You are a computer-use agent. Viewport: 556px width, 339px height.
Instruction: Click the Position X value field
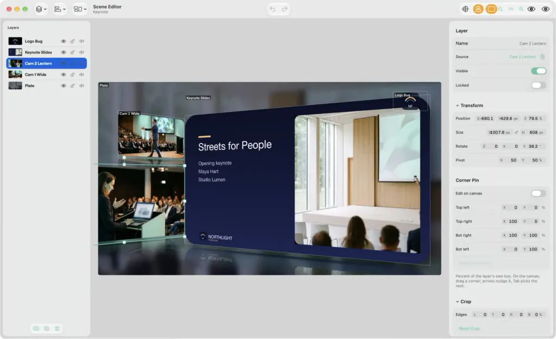click(485, 118)
